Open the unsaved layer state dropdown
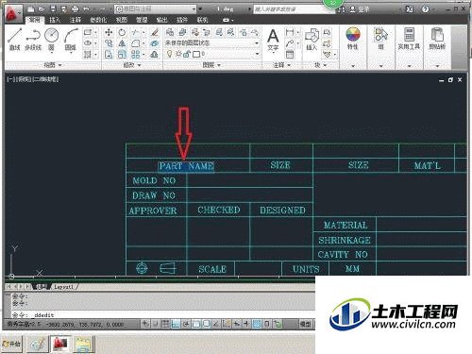 [212, 43]
